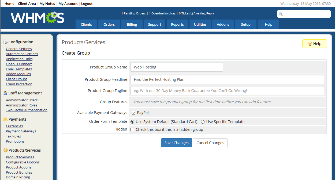Open the Billing menu tab
This screenshot has width=335, height=180.
pos(132,24)
